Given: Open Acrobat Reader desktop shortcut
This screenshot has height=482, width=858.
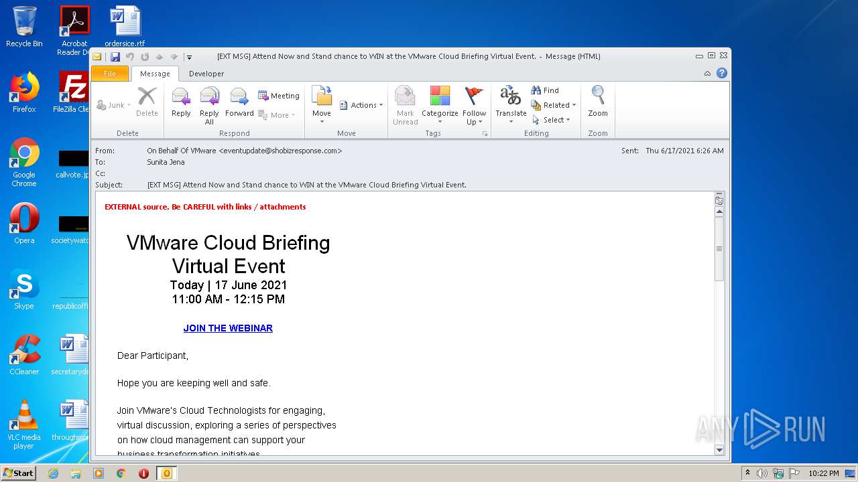Looking at the screenshot, I should (x=74, y=31).
